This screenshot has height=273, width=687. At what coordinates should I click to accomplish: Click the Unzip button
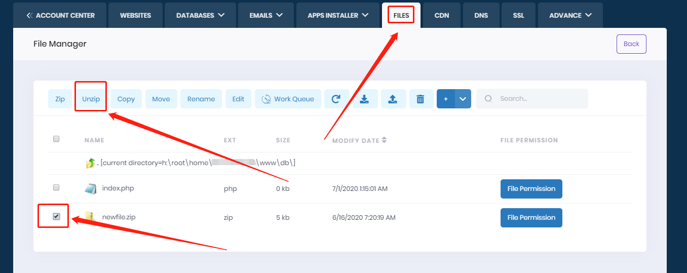coord(91,99)
